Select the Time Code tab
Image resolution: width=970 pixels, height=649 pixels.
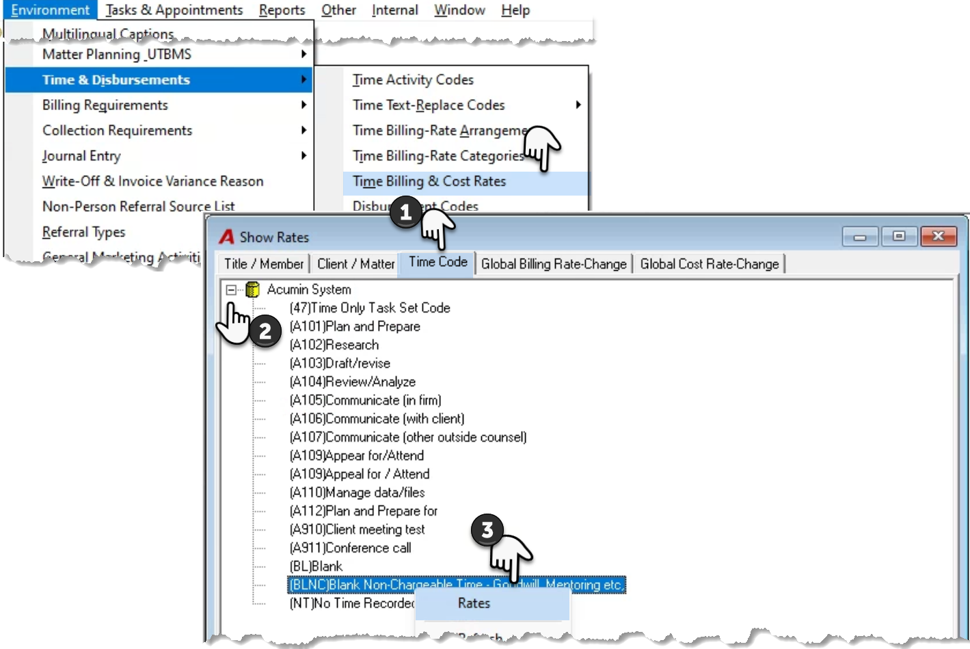click(x=437, y=262)
